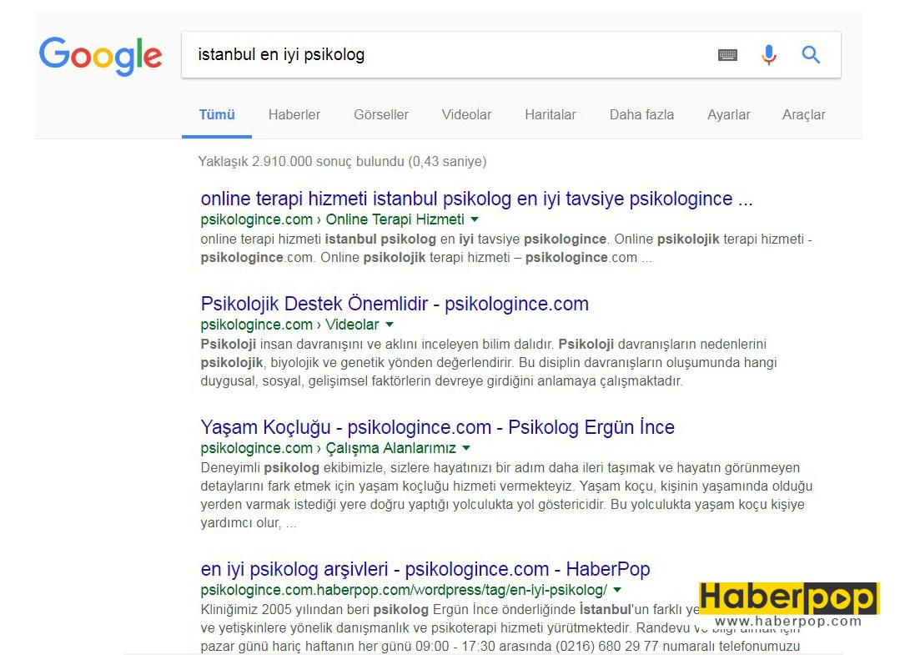The width and height of the screenshot is (905, 655).
Task: Expand arrow after en-iyi-psikolog URL
Action: pyautogui.click(x=617, y=590)
